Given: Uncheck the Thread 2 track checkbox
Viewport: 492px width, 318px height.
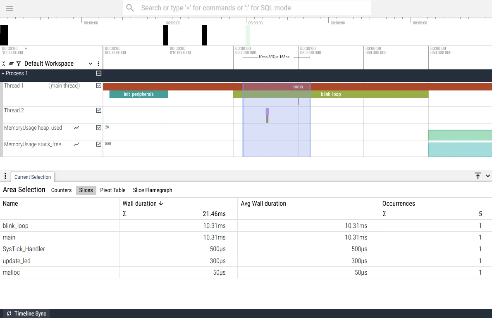Looking at the screenshot, I should click(98, 111).
